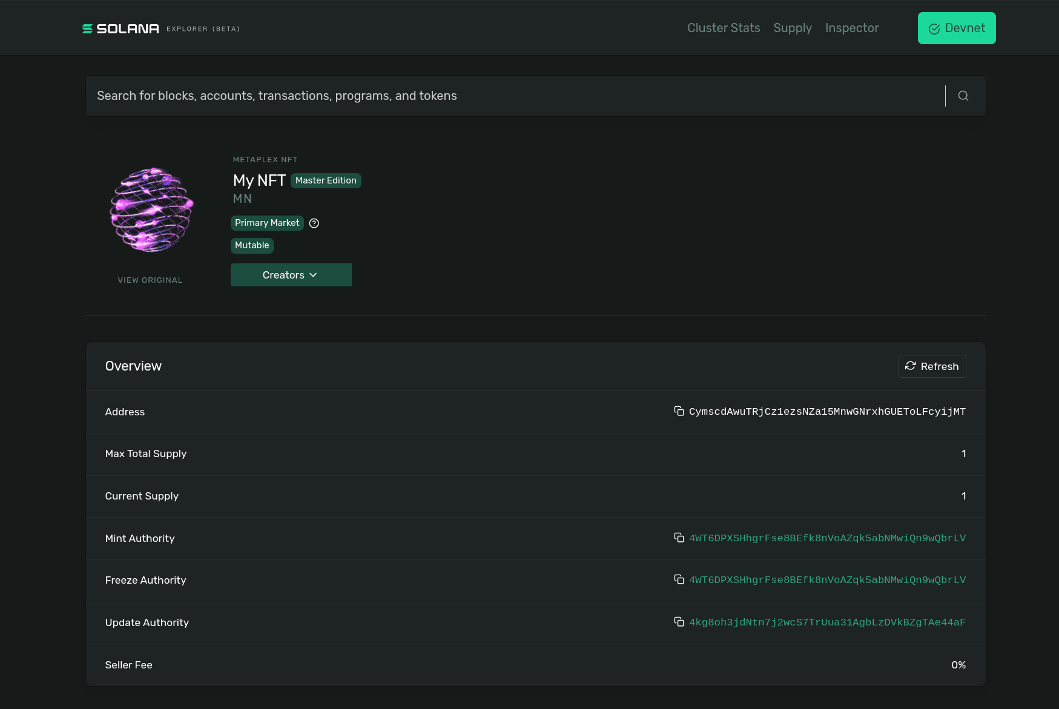Click the search magnifier icon
The height and width of the screenshot is (709, 1059).
(963, 96)
